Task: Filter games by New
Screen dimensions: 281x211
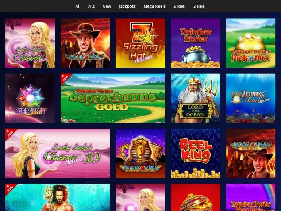Action: coord(107,6)
